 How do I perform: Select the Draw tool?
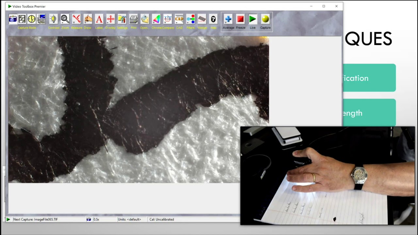[x=88, y=19]
